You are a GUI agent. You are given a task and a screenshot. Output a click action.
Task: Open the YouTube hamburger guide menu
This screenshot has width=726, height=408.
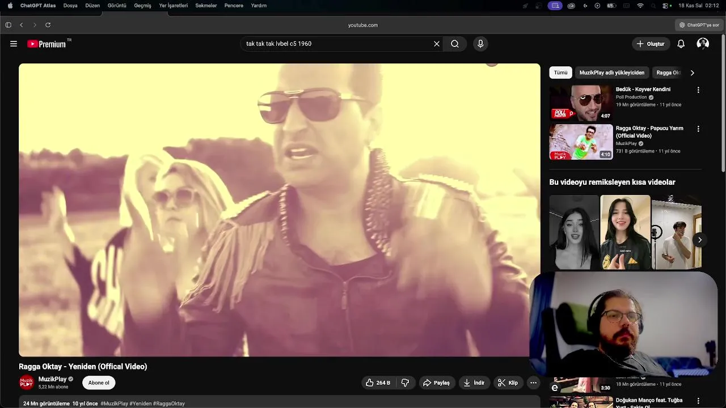(14, 44)
